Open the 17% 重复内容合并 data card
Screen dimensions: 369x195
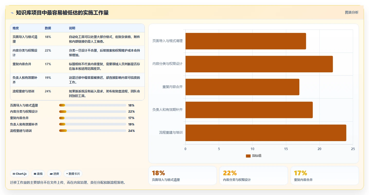point(325,175)
